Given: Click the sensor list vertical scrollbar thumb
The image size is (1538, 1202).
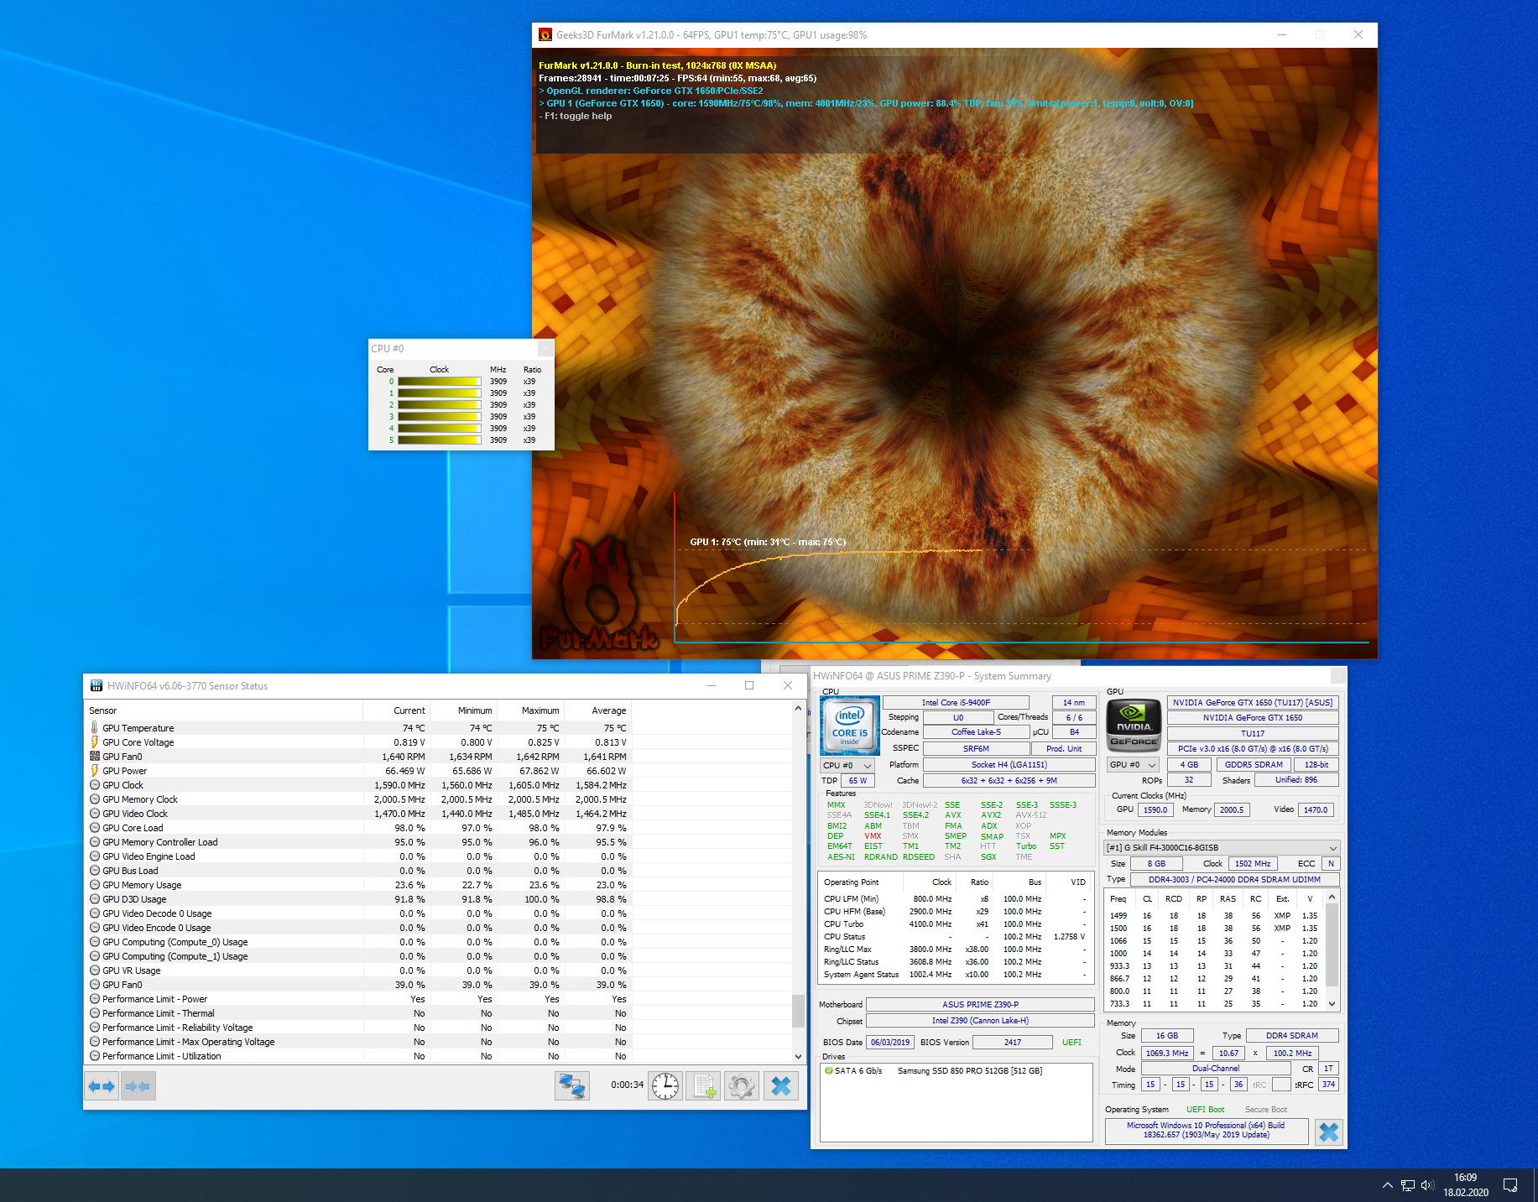Looking at the screenshot, I should 798,1011.
